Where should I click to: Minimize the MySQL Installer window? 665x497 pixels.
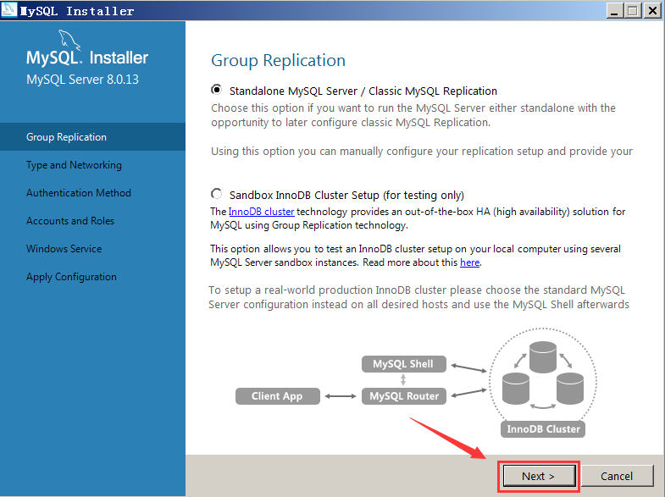coord(614,10)
